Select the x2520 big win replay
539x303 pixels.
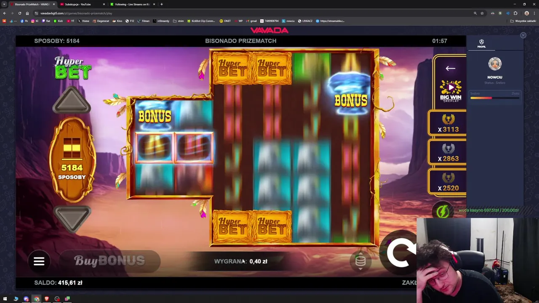point(448,182)
